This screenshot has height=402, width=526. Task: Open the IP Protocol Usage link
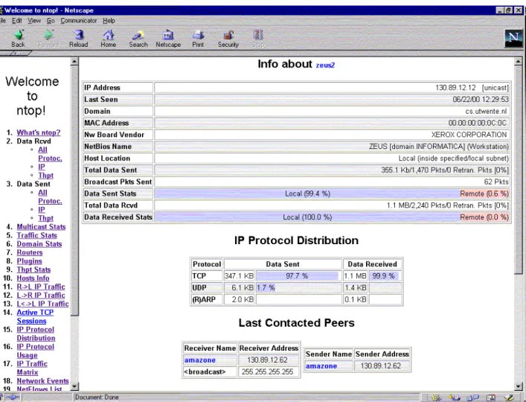pyautogui.click(x=35, y=351)
